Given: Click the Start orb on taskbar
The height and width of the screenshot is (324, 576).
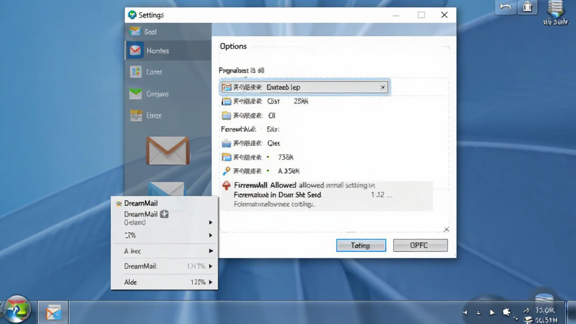Looking at the screenshot, I should 16,309.
